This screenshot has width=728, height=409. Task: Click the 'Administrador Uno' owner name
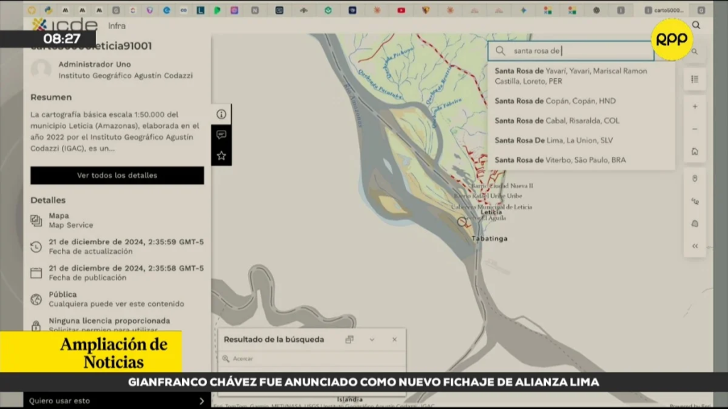pyautogui.click(x=95, y=64)
